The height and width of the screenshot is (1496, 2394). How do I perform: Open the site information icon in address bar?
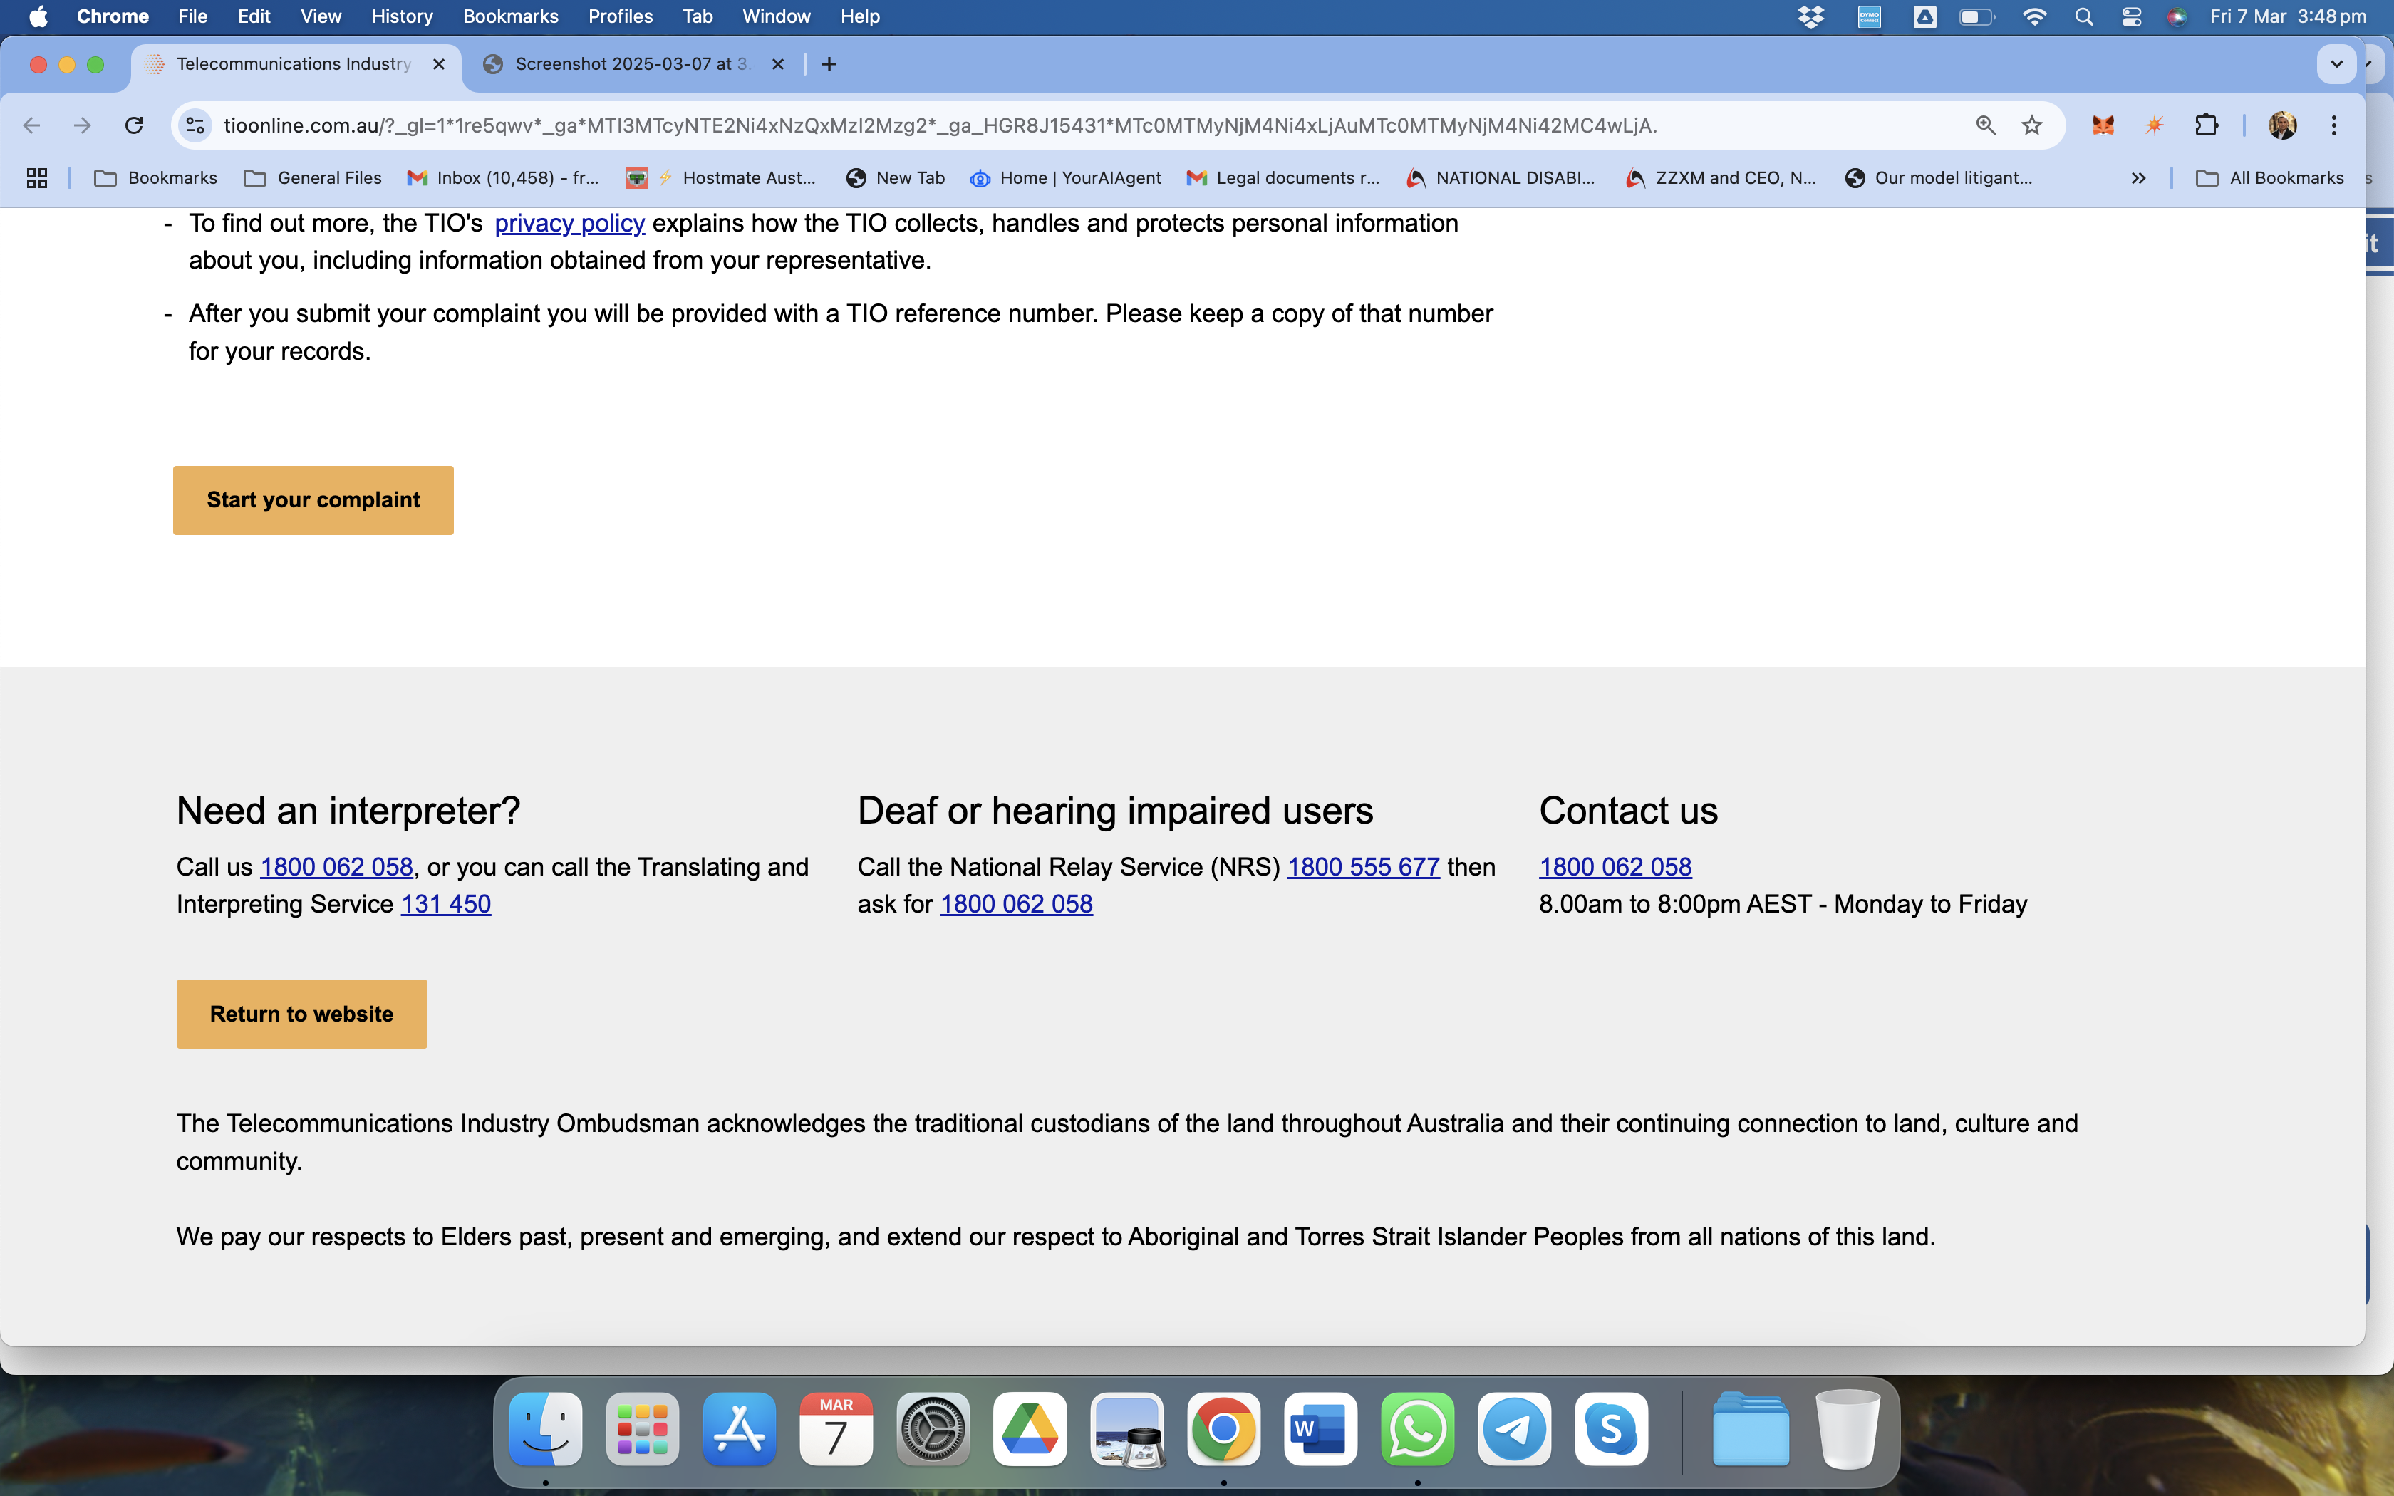tap(195, 125)
